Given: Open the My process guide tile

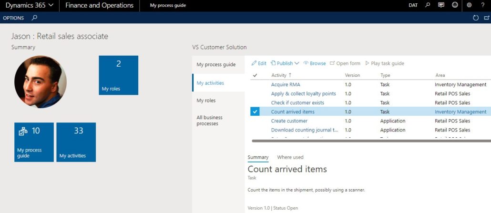Looking at the screenshot, I should 34,142.
